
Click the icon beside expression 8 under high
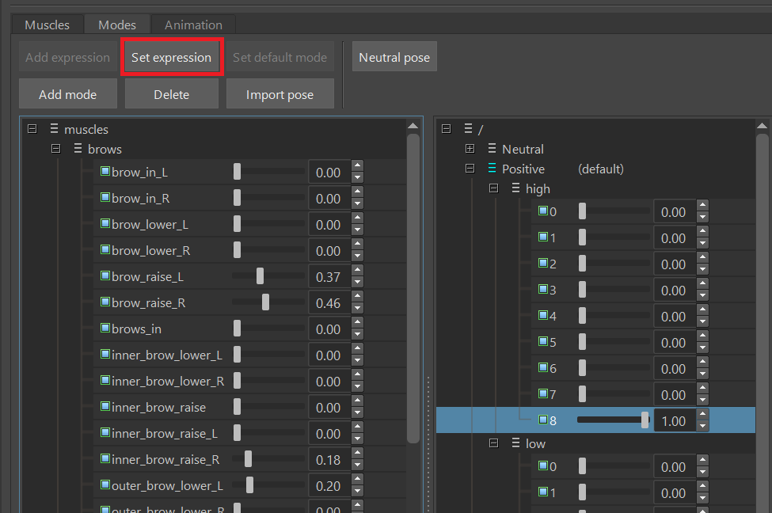543,420
